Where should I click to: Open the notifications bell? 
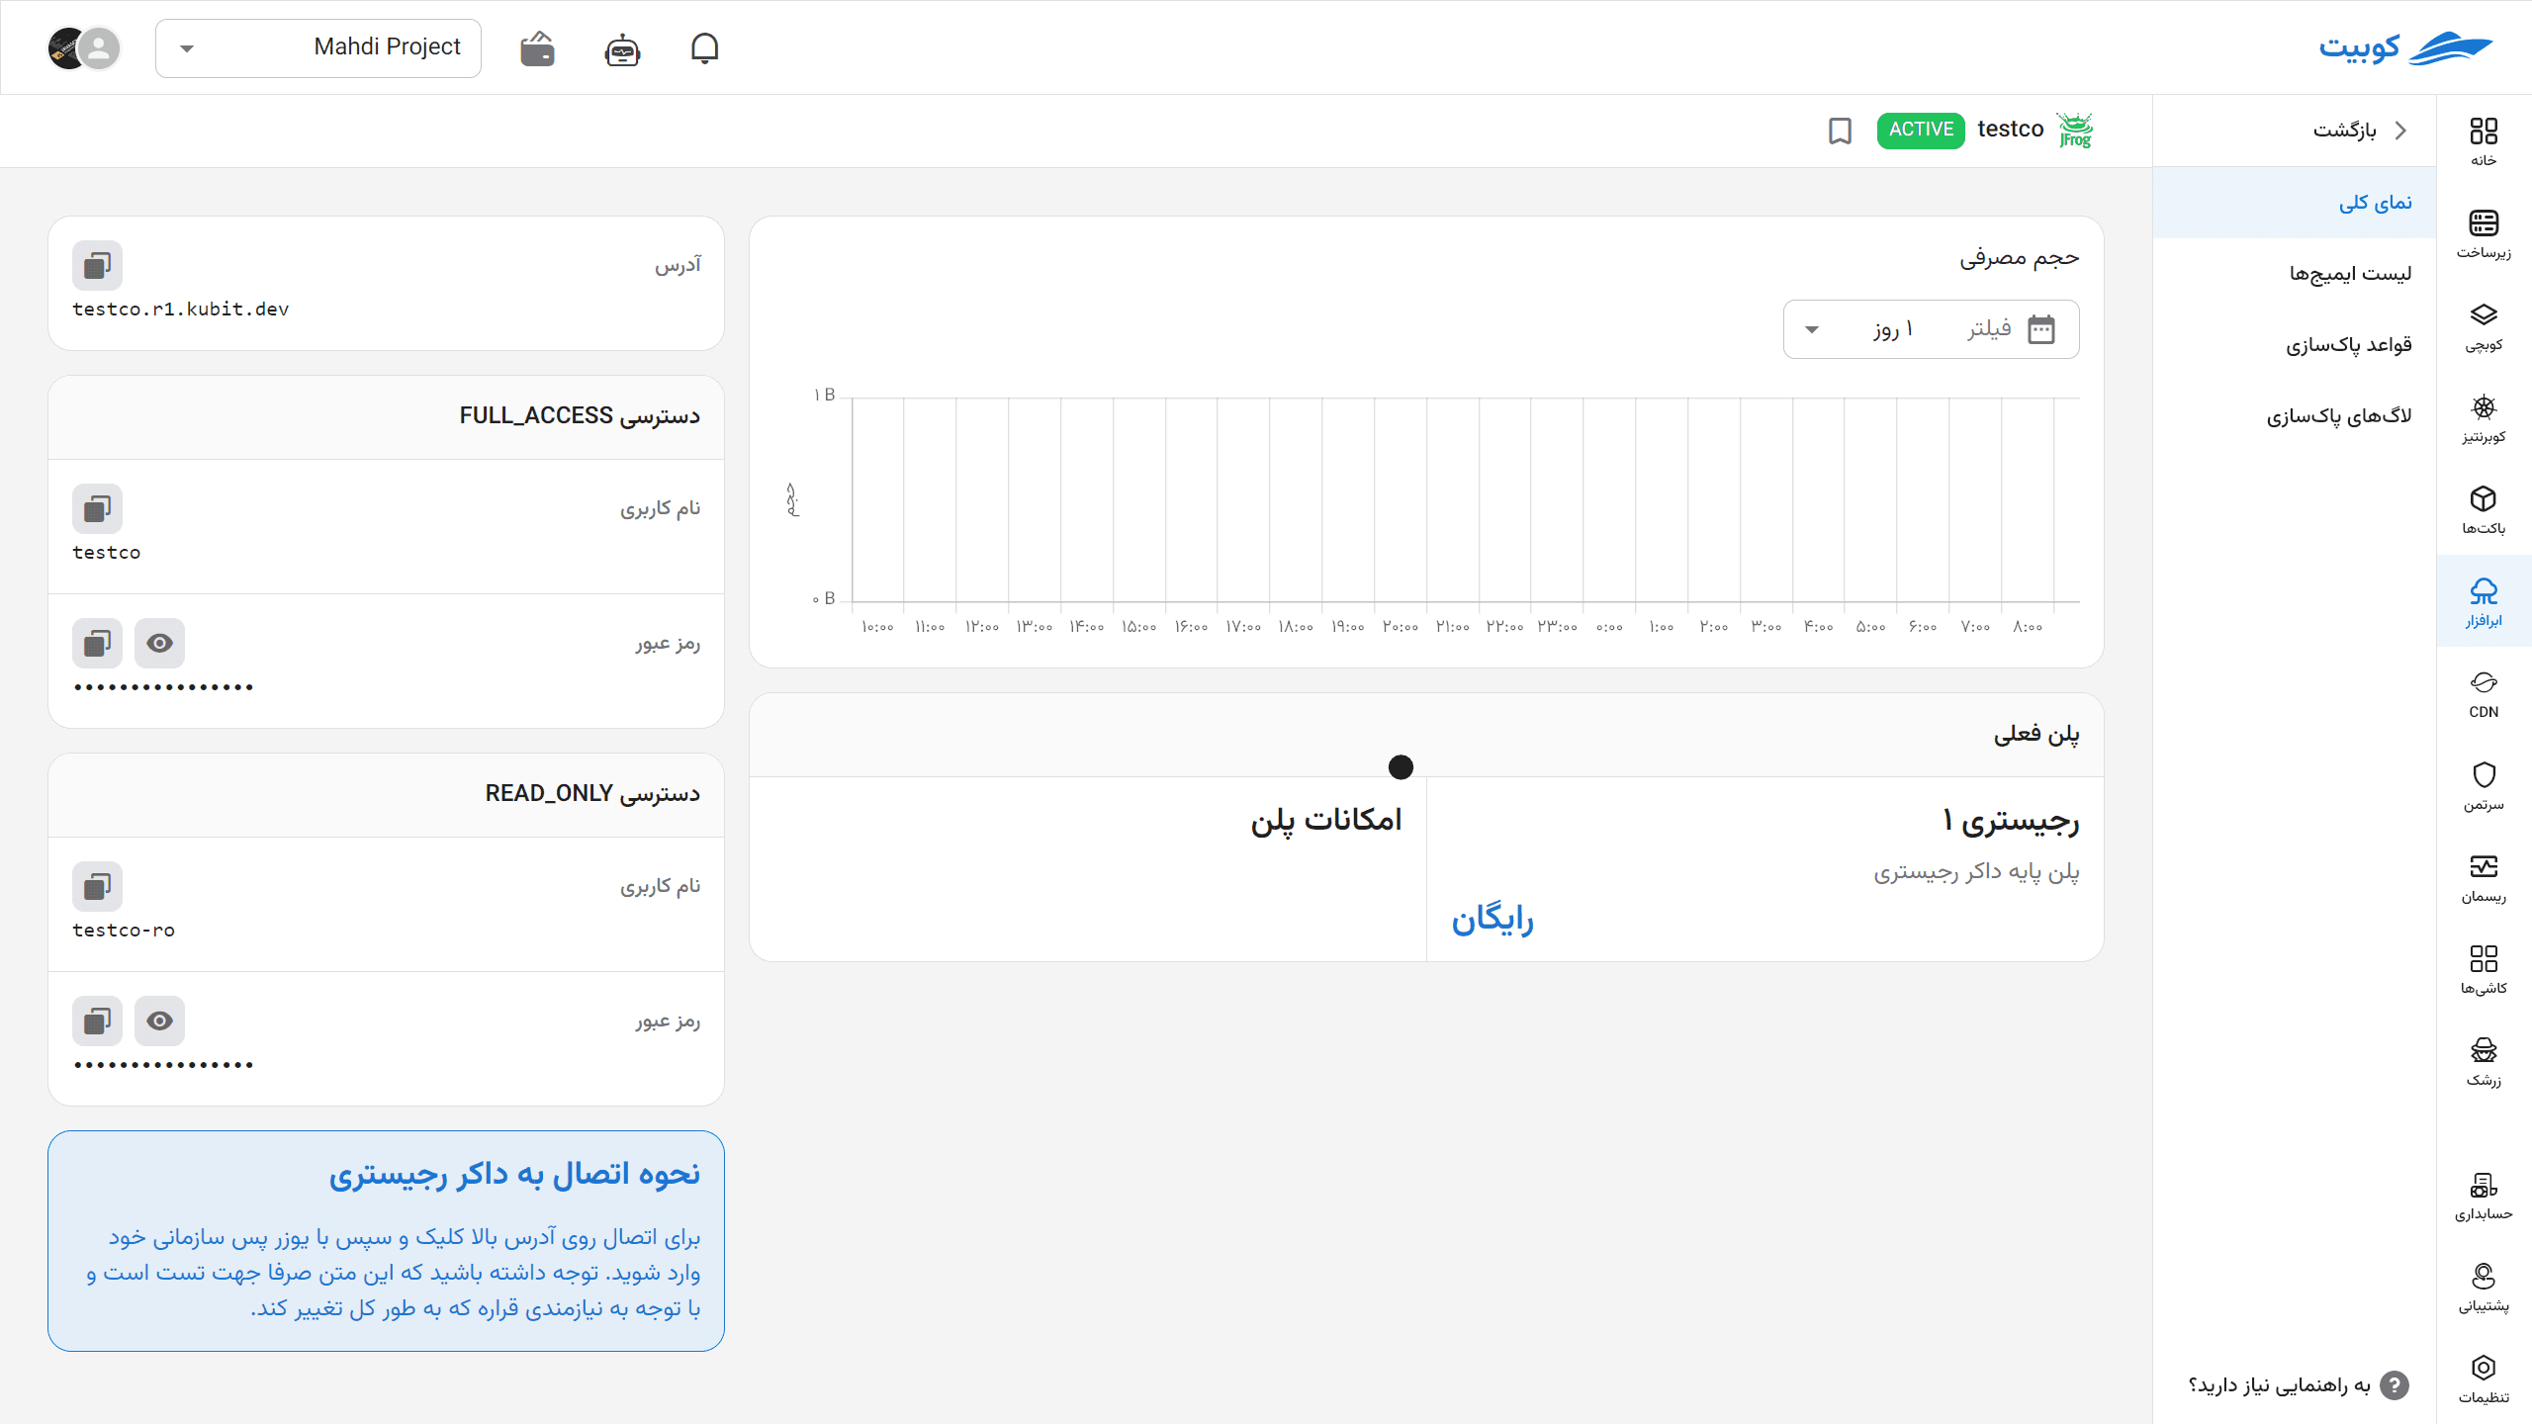point(704,47)
